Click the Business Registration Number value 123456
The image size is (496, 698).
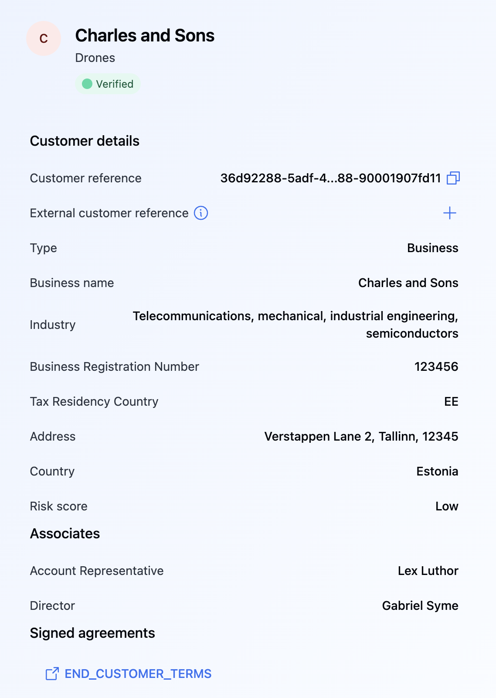tap(436, 366)
